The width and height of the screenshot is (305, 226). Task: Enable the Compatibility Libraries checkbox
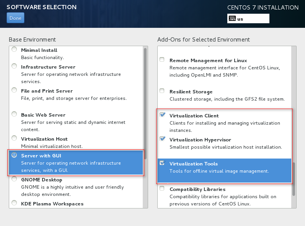(162, 188)
